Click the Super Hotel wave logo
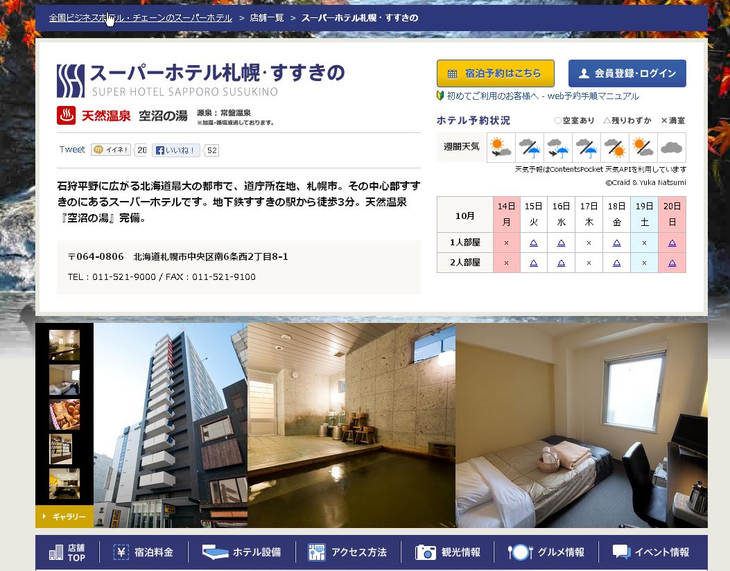730x571 pixels. coord(70,80)
